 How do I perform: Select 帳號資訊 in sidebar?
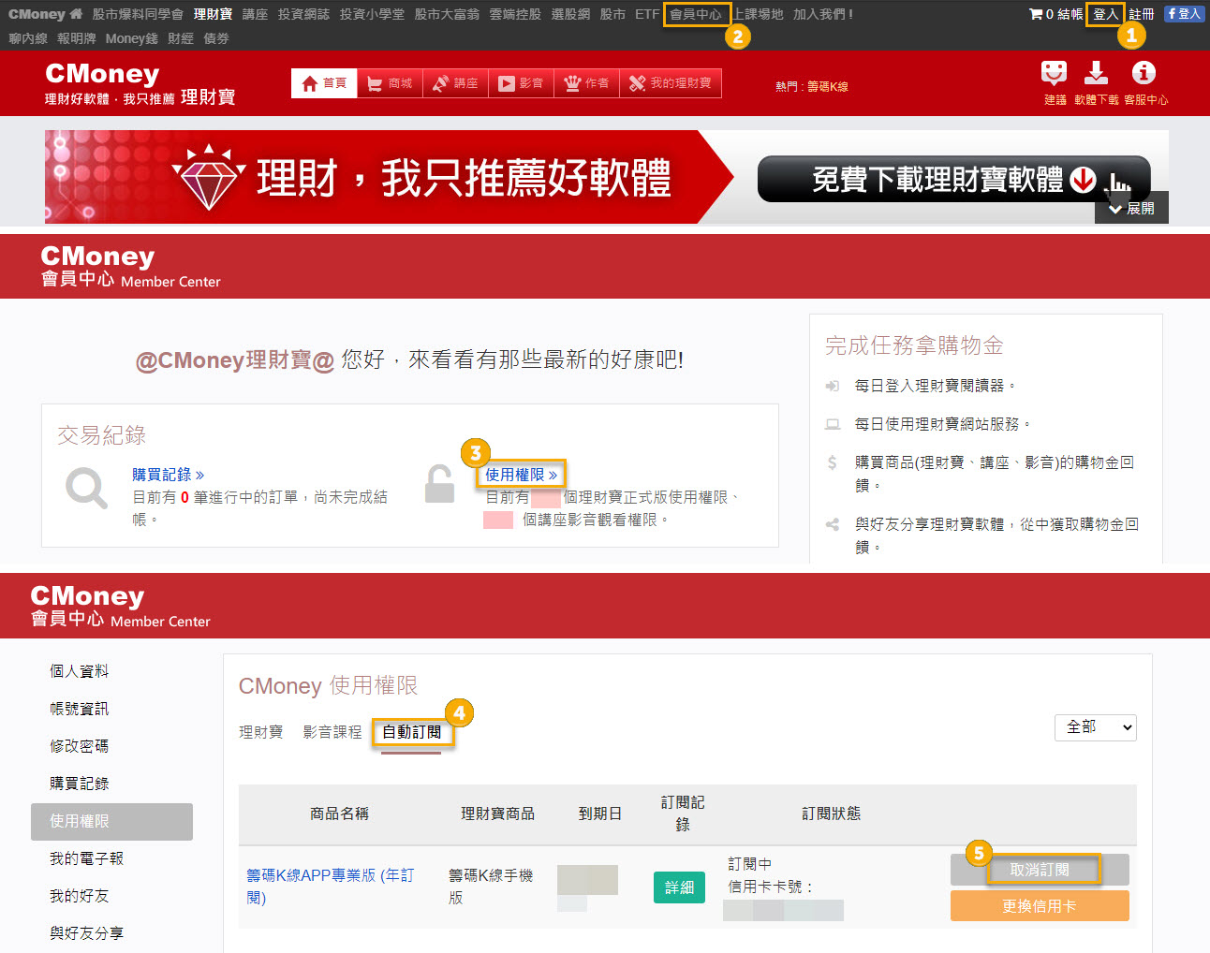[x=79, y=709]
